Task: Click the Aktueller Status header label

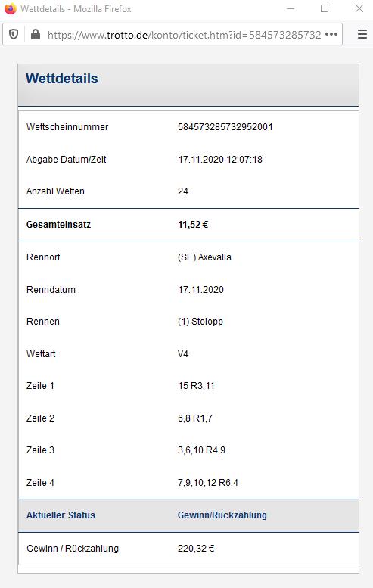Action: click(x=61, y=515)
